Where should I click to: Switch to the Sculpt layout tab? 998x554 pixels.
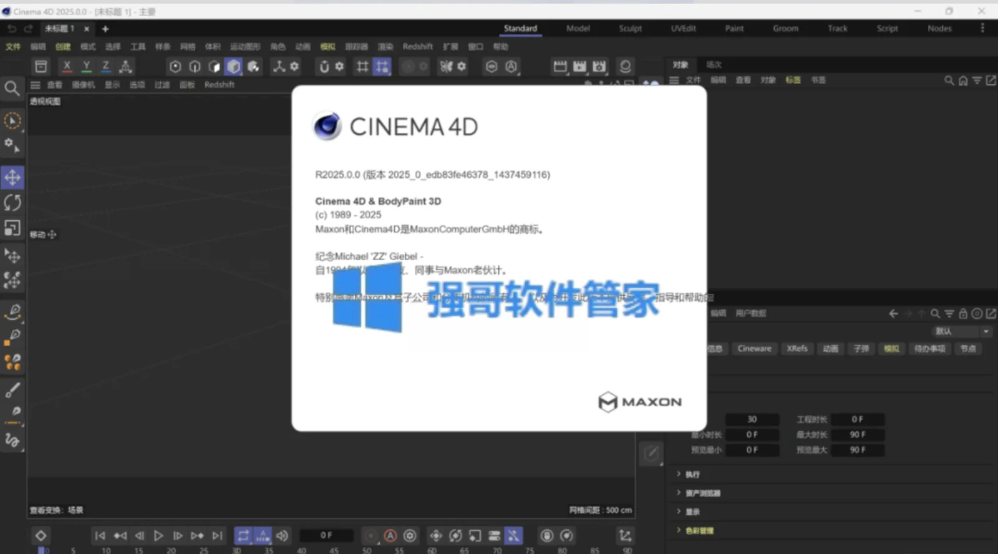631,29
